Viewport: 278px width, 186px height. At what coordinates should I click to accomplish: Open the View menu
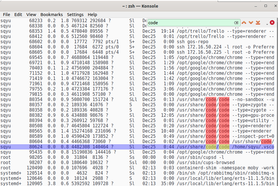point(32,15)
